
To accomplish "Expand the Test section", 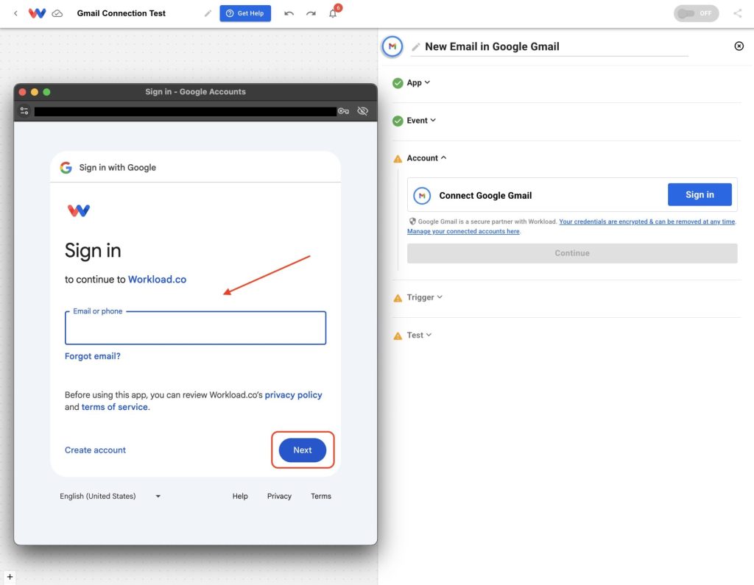I will click(419, 335).
